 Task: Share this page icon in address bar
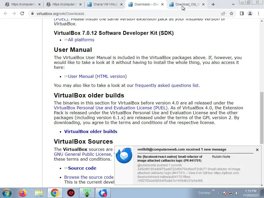223,13
